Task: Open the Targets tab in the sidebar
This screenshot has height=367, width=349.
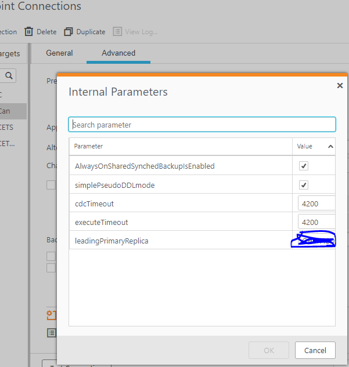Action: pos(10,53)
